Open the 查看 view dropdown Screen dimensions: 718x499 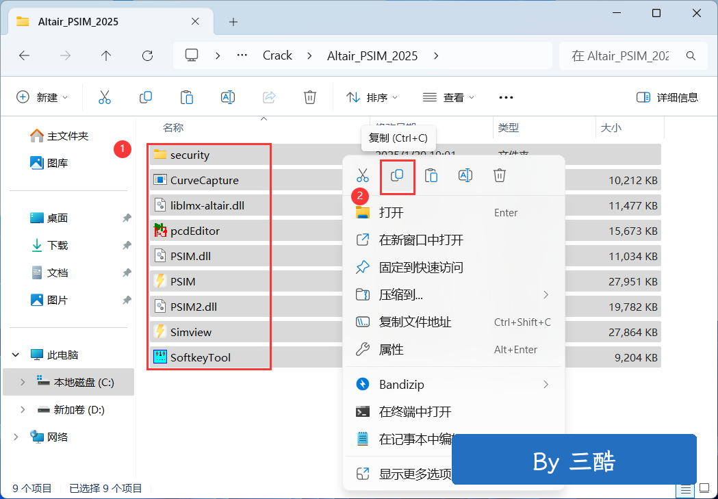[x=448, y=97]
